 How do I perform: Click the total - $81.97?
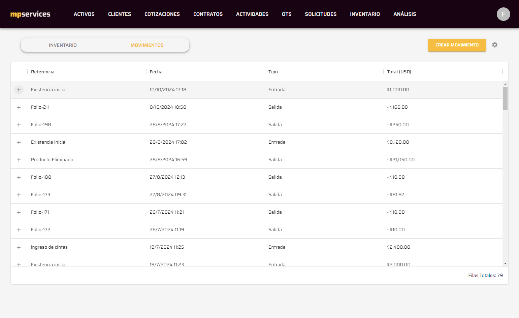click(395, 195)
